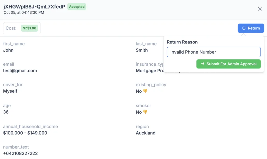
Task: Click the first_name value John
Action: 8,50
